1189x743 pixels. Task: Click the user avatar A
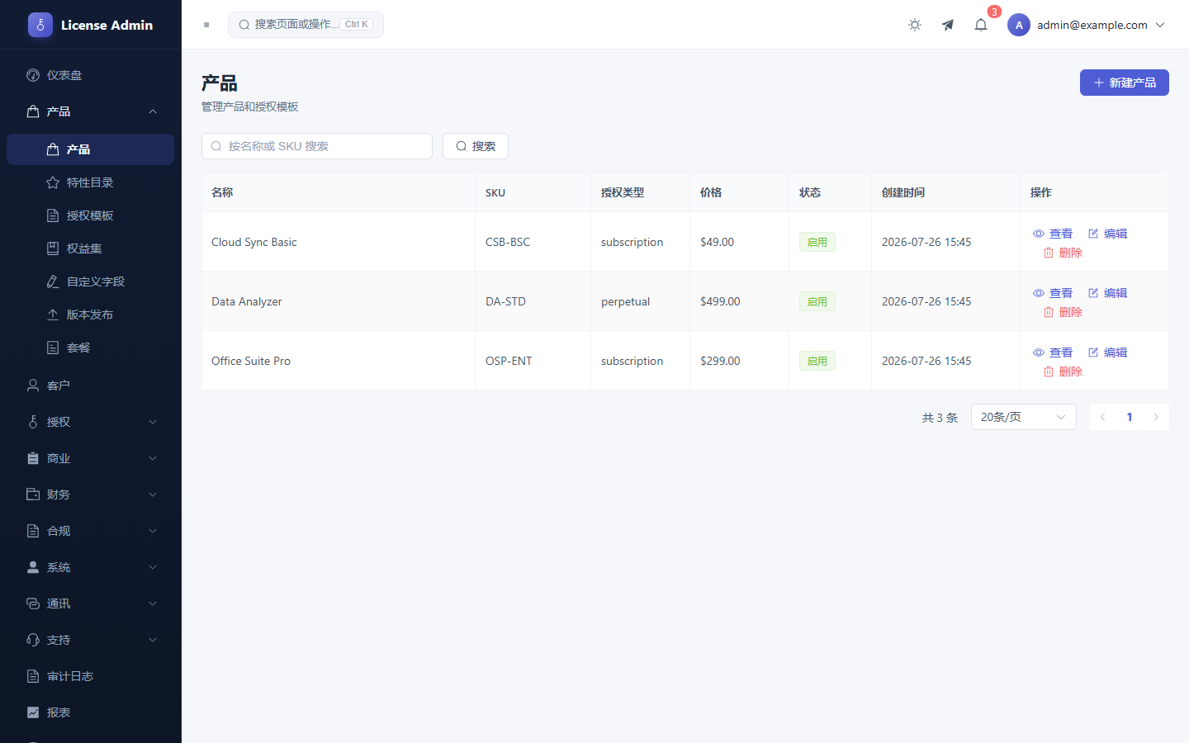coord(1019,25)
